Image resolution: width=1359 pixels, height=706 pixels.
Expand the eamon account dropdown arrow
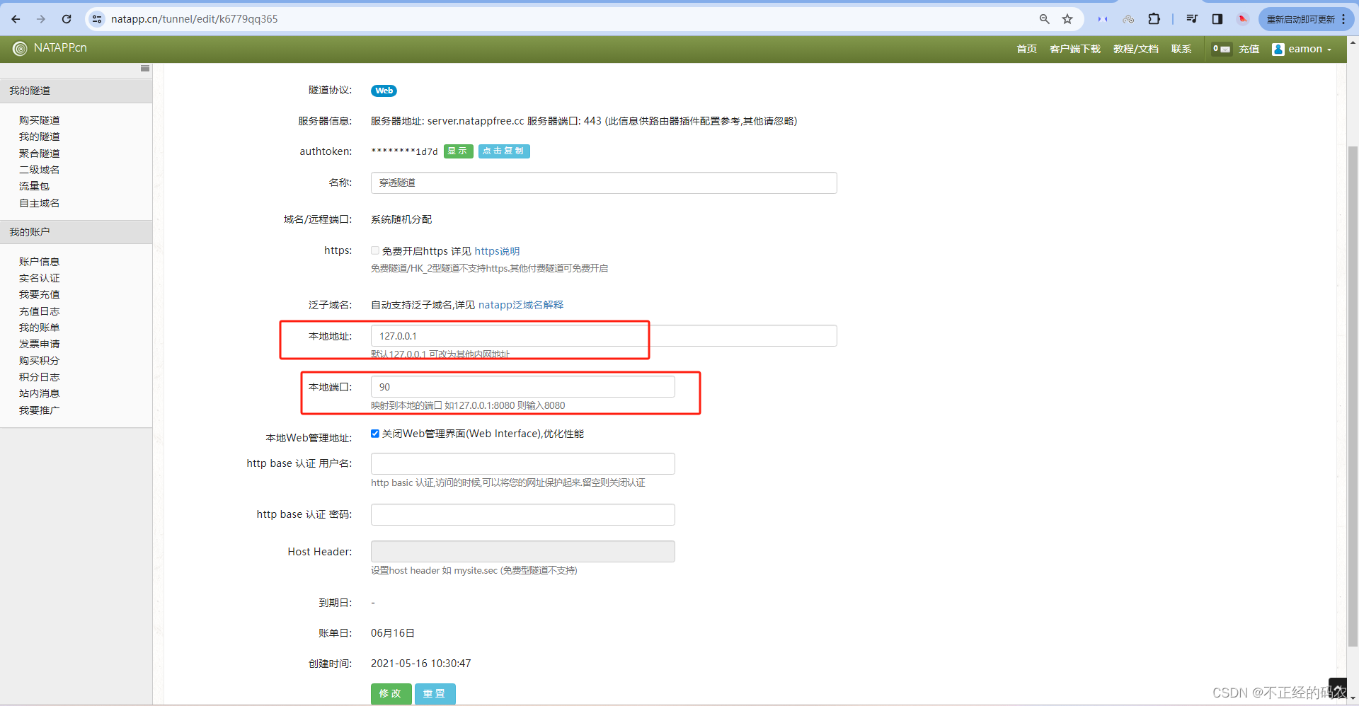(1329, 50)
